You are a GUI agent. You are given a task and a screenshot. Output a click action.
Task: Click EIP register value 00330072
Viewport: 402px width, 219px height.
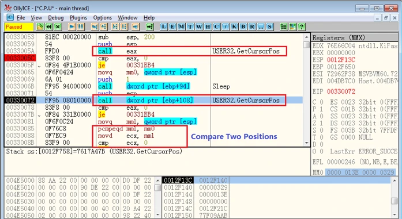pyautogui.click(x=341, y=91)
